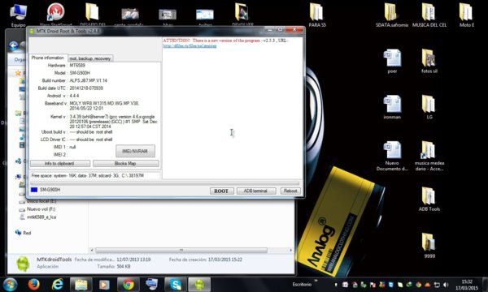Open the poer document icon
The height and width of the screenshot is (292, 488).
[x=392, y=61]
